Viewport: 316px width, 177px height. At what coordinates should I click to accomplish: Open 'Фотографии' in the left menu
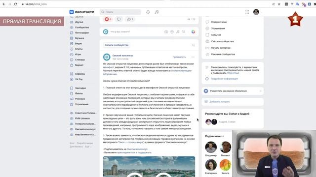pyautogui.click(x=82, y=33)
